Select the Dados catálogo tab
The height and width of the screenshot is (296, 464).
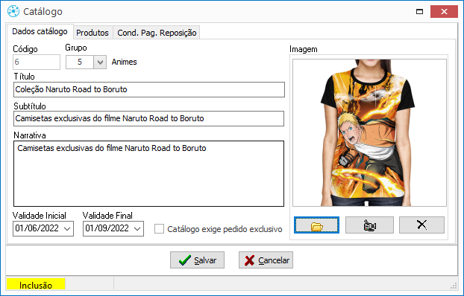40,31
